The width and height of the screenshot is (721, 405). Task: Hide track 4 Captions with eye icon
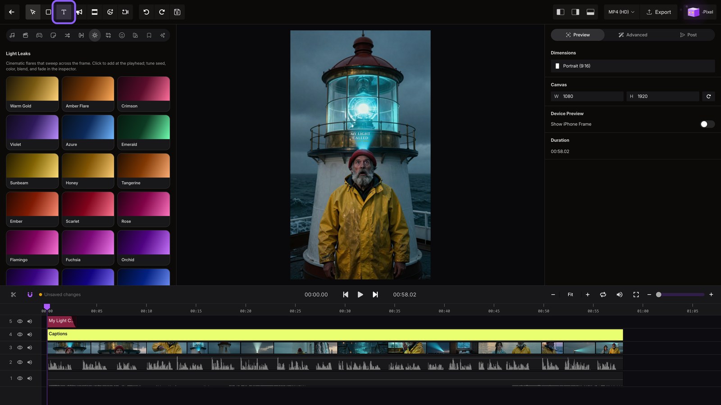point(20,334)
